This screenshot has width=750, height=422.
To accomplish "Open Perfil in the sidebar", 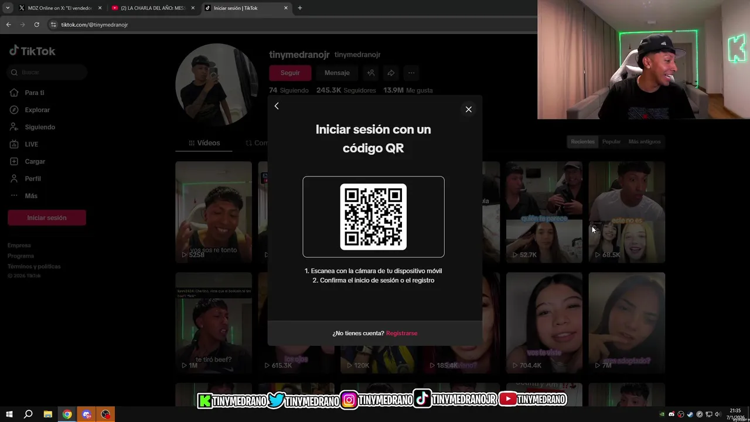I will [x=33, y=179].
